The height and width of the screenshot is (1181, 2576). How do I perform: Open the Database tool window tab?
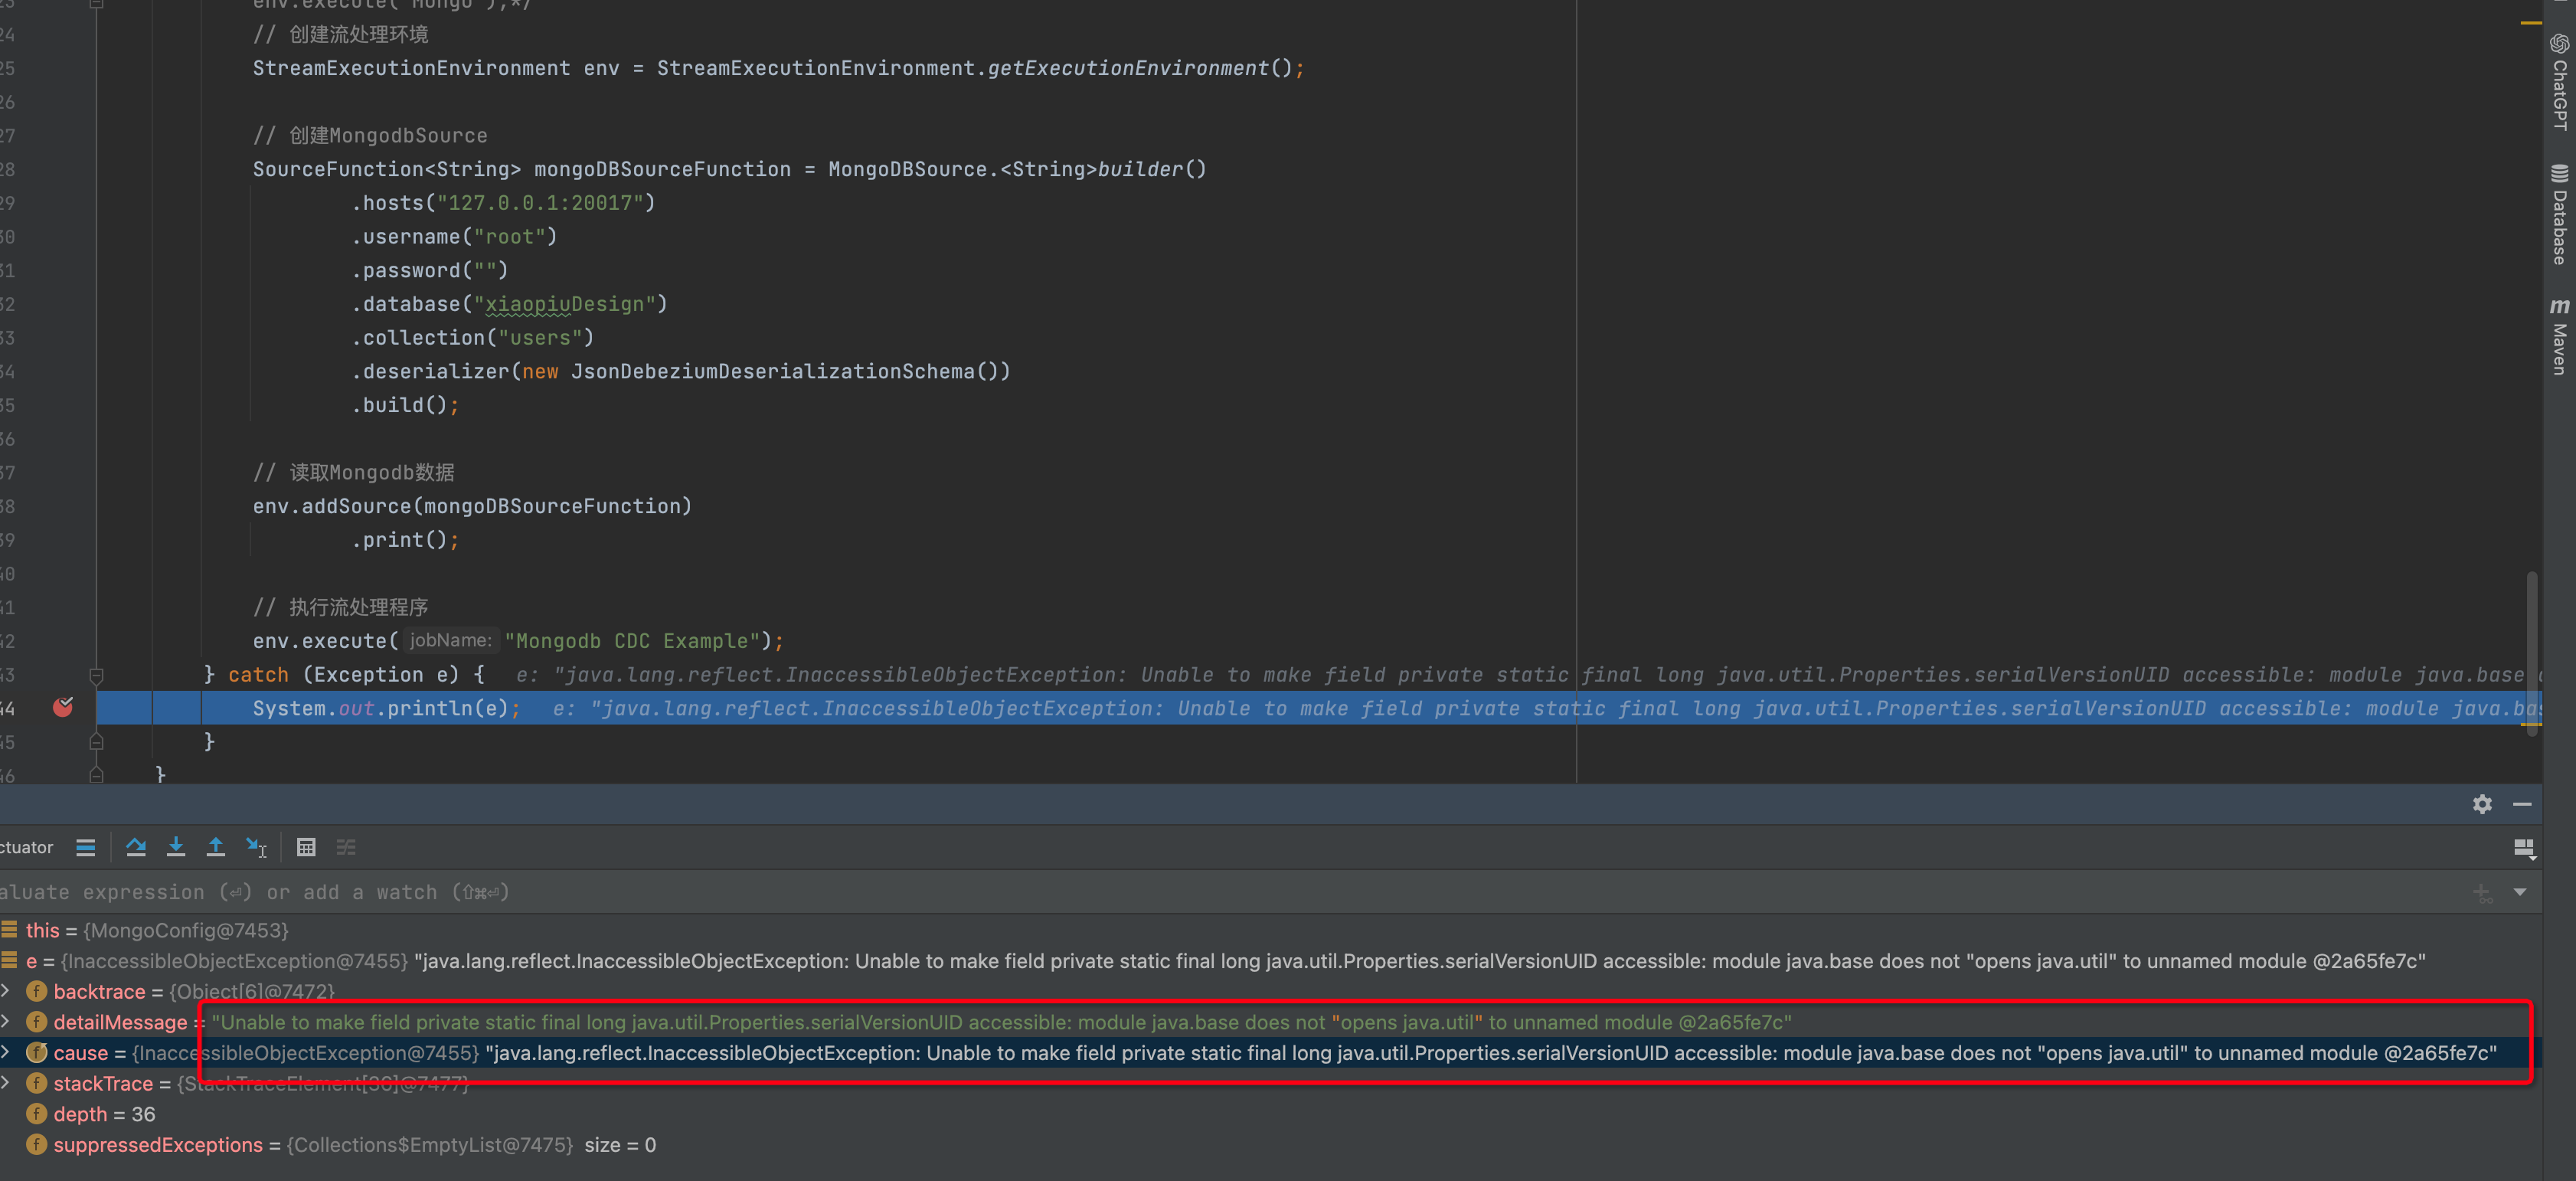(x=2559, y=214)
